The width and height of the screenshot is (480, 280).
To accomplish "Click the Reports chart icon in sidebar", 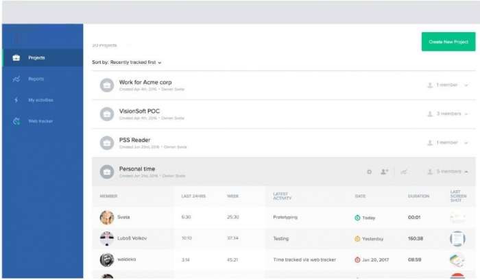I will [16, 79].
